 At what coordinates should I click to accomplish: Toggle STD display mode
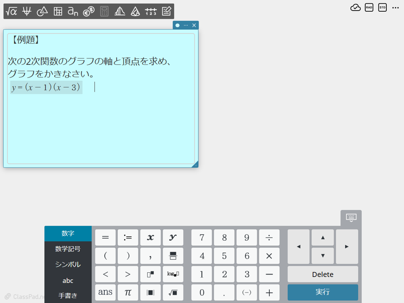point(382,7)
